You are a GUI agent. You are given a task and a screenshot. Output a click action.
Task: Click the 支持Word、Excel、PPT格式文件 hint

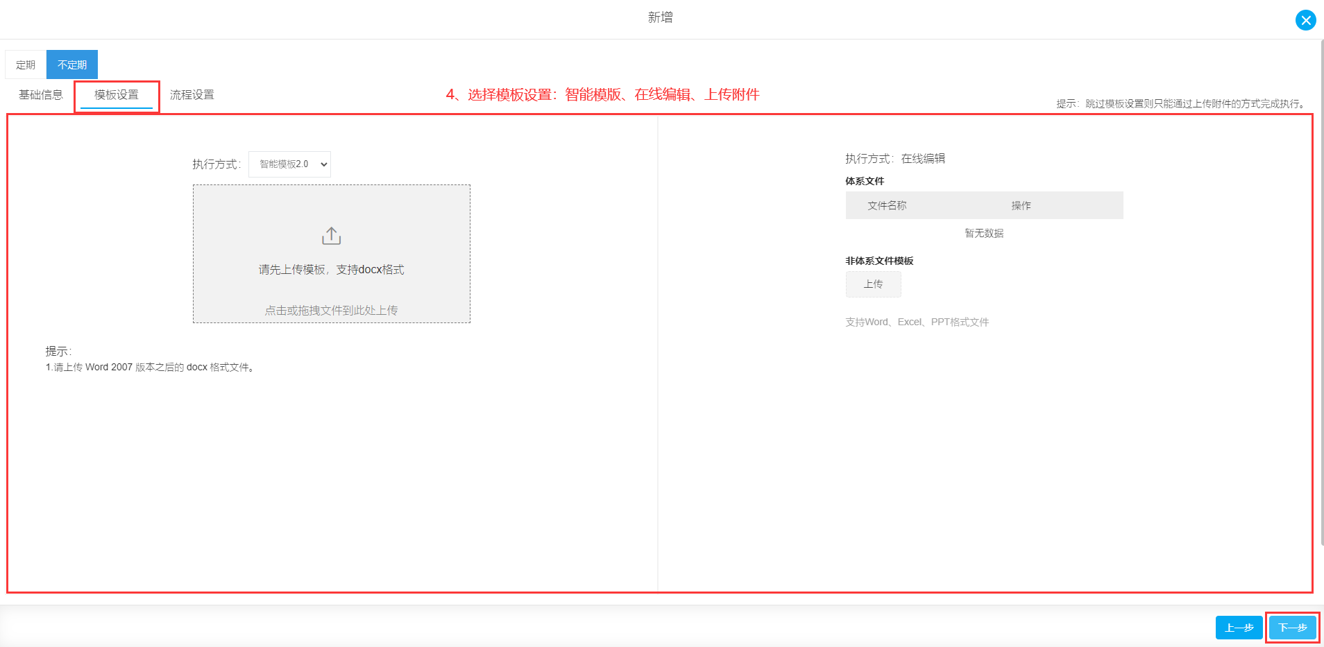point(917,322)
